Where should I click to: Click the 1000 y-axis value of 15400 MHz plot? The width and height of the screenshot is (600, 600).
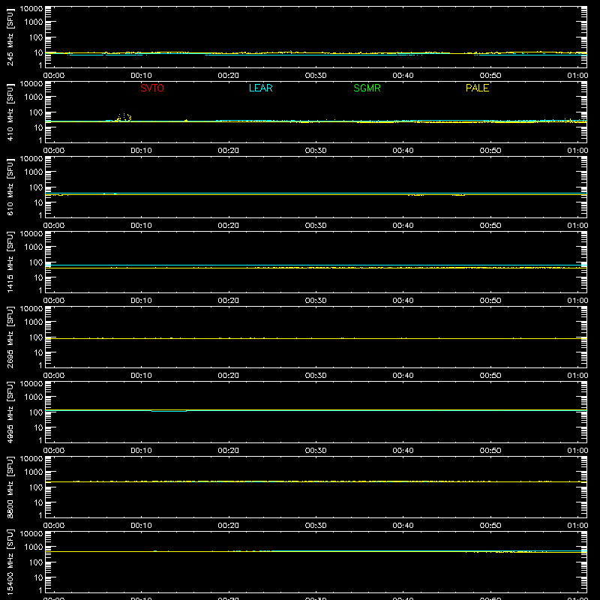tap(34, 547)
